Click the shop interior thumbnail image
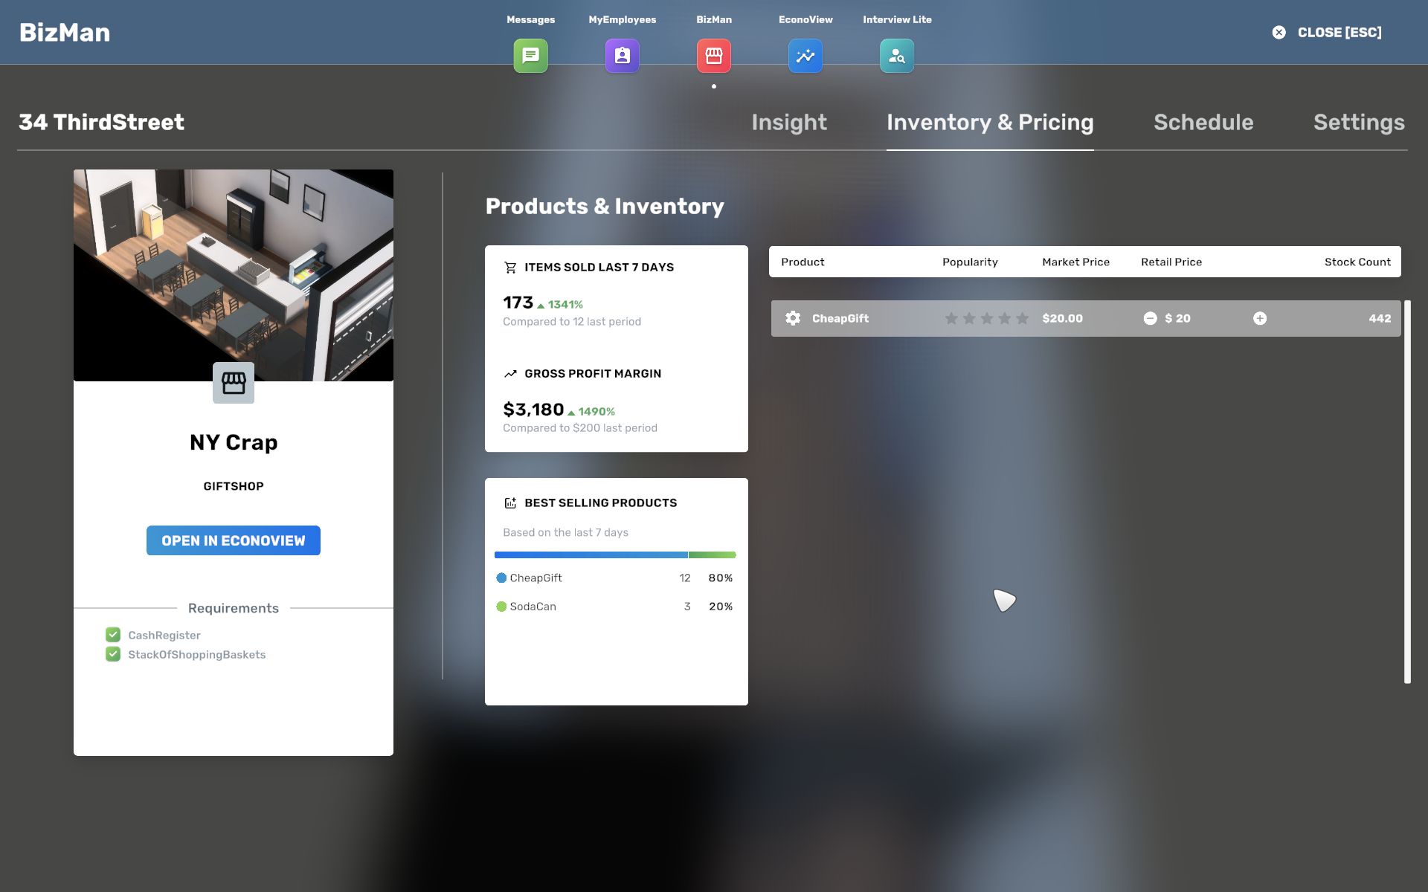Image resolution: width=1428 pixels, height=892 pixels. tap(234, 275)
